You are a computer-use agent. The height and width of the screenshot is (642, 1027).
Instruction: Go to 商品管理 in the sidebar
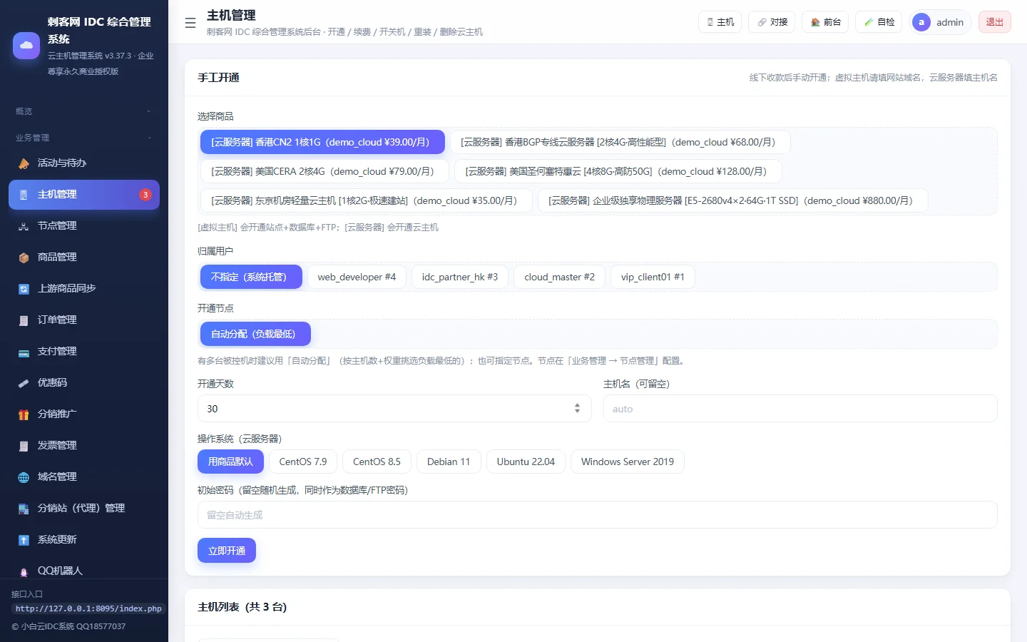(x=84, y=258)
